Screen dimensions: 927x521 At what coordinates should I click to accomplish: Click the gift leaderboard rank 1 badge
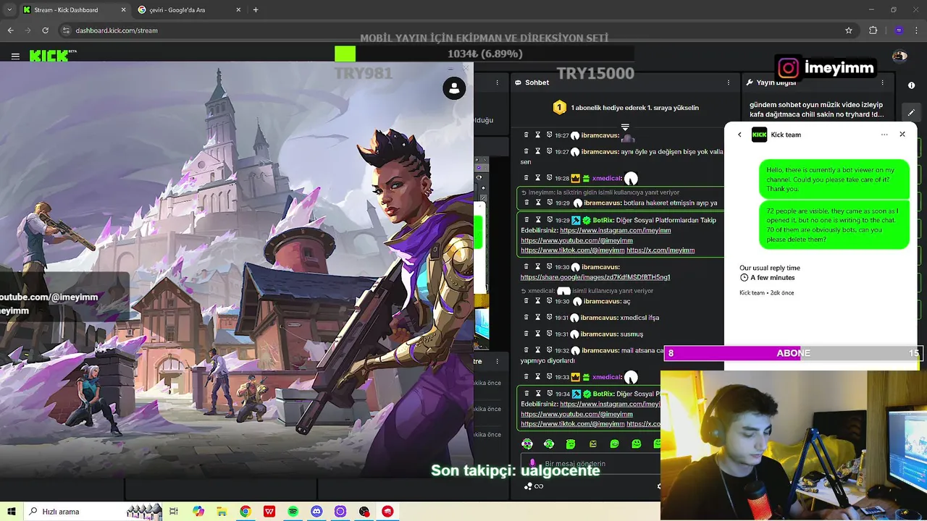pos(559,108)
